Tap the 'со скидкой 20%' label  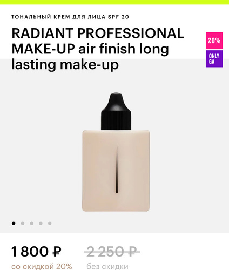[x=42, y=266]
